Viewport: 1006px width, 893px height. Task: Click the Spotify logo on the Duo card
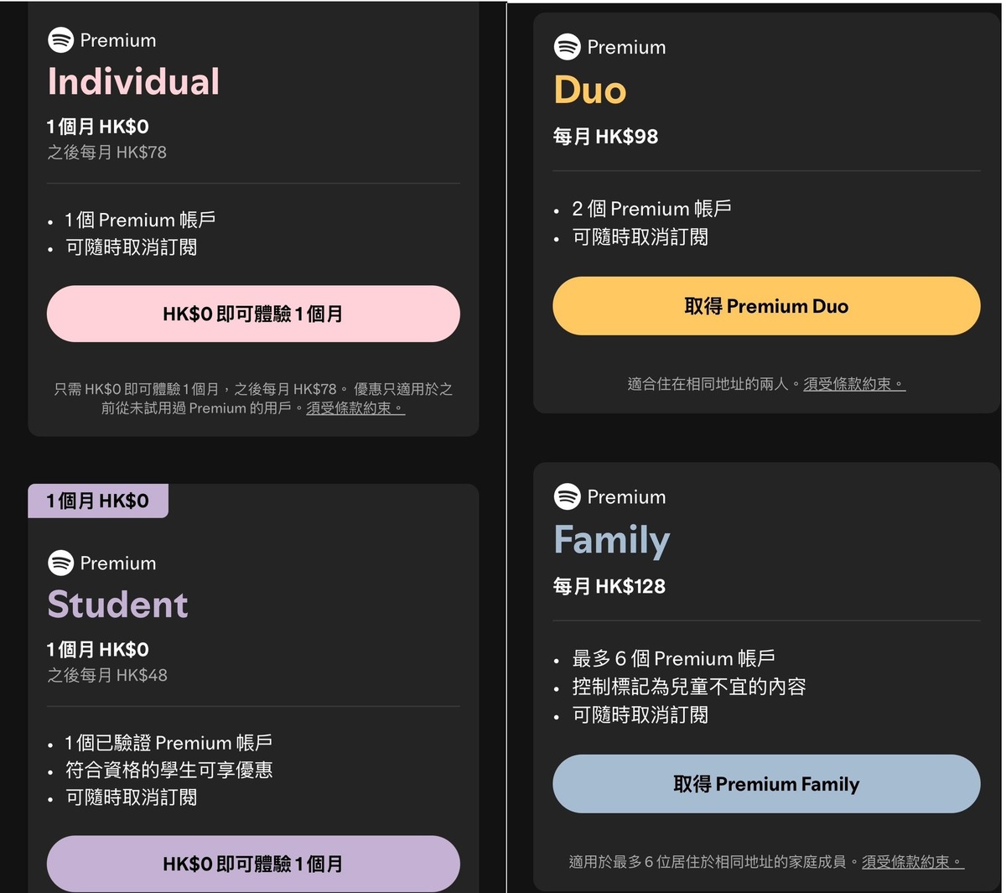pos(567,47)
